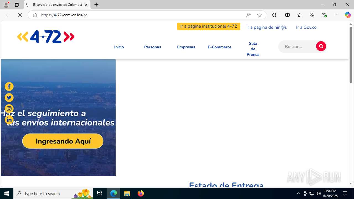Click the 4-72 logo
This screenshot has height=199, width=354.
[46, 37]
